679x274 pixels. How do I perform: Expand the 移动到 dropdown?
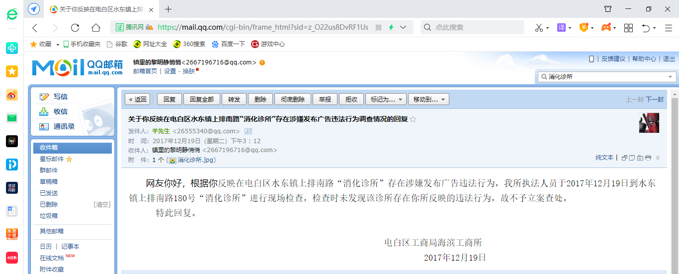tap(428, 99)
